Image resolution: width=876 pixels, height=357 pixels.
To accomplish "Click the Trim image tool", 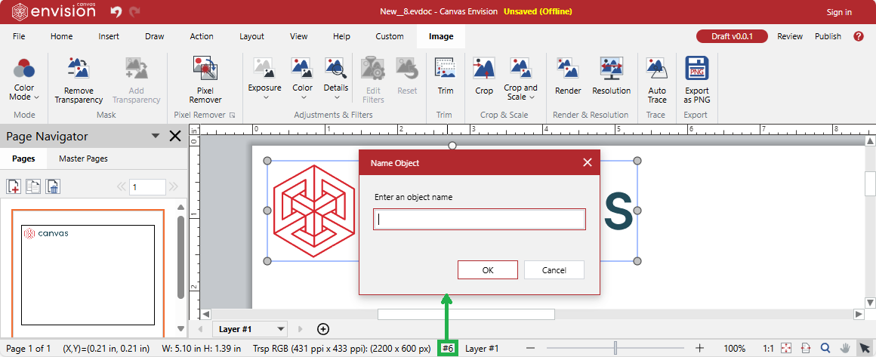I will coord(446,76).
